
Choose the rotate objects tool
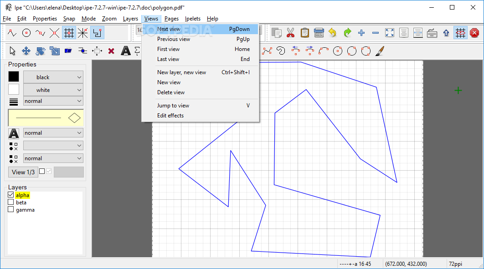[40, 51]
